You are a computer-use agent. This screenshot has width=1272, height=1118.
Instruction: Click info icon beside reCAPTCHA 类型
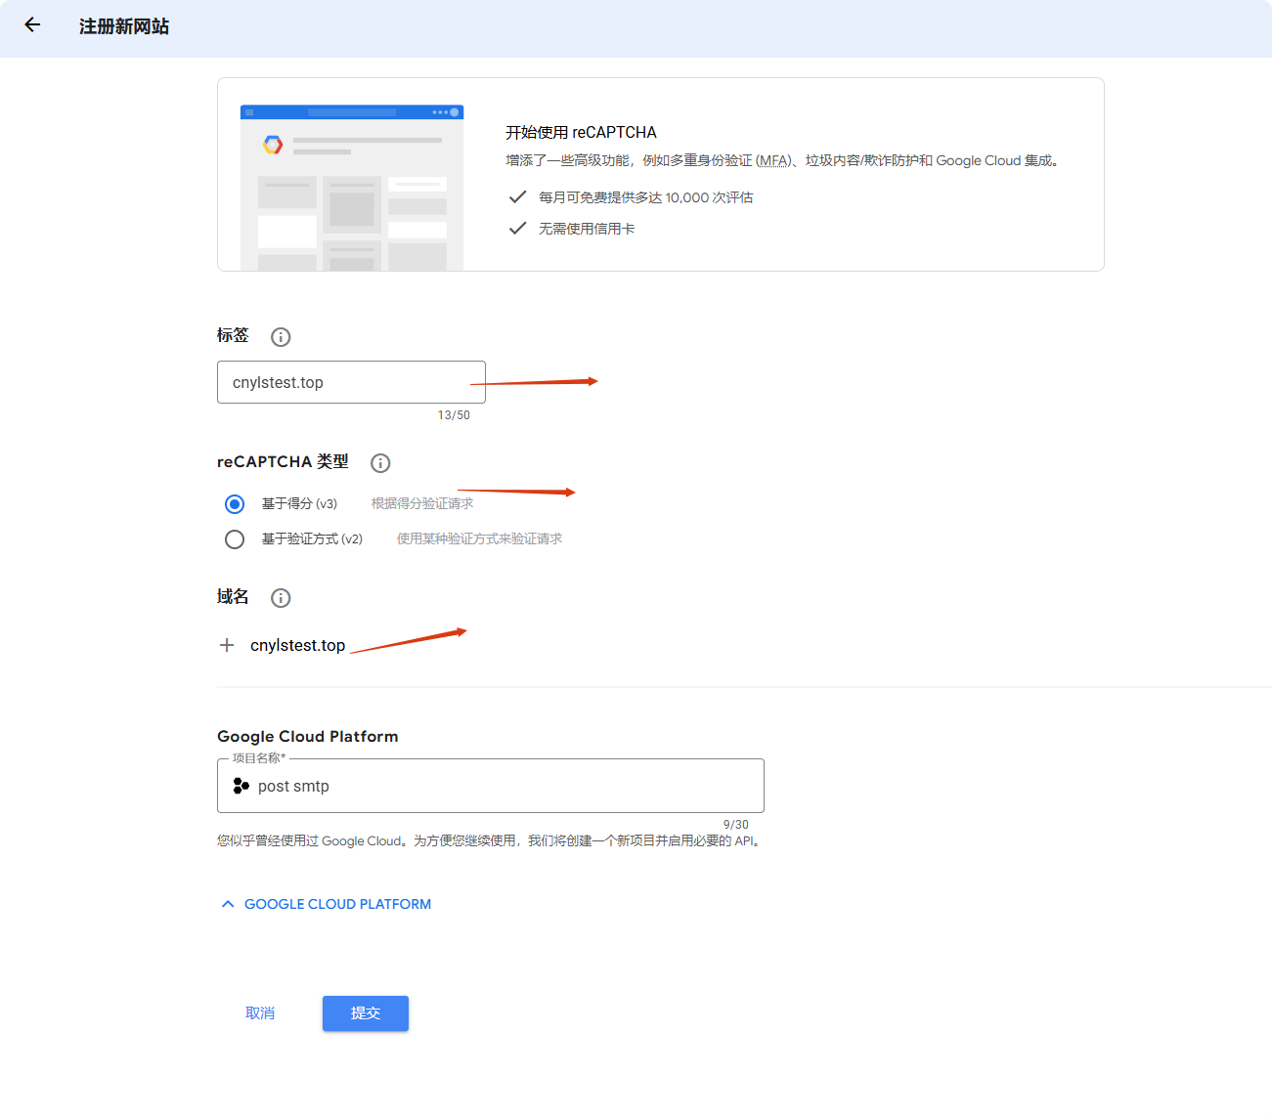point(380,463)
